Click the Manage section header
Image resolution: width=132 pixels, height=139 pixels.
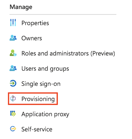21,7
